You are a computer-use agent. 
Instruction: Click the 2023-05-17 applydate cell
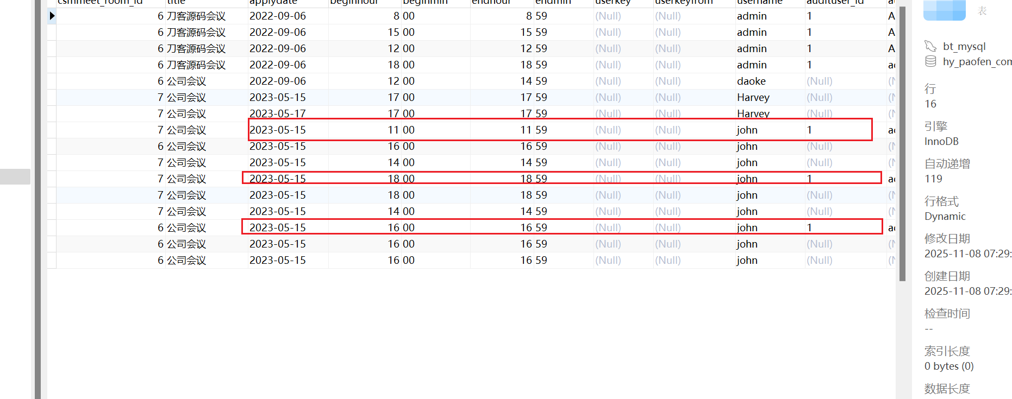278,113
